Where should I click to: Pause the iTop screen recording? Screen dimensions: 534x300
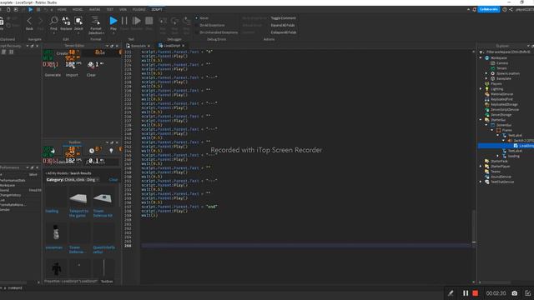[466, 293]
